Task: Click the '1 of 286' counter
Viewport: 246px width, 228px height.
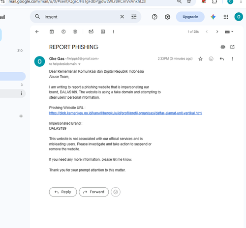Action: (x=193, y=32)
